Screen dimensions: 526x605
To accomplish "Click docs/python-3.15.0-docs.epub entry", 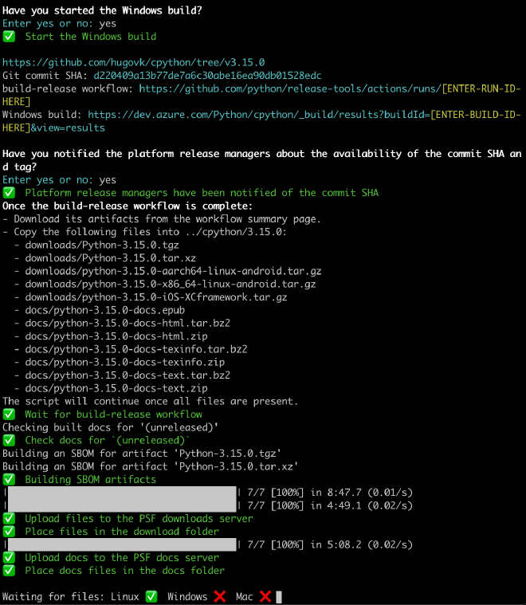I will 105,310.
